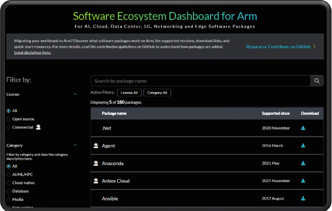Select the AI/ML/HPC category
Viewport: 332px width, 211px height.
point(9,174)
